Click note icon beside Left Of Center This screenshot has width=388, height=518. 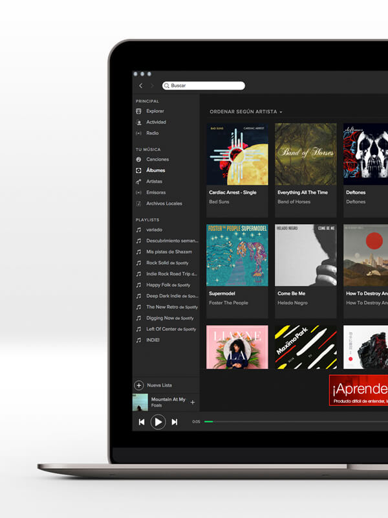(138, 329)
